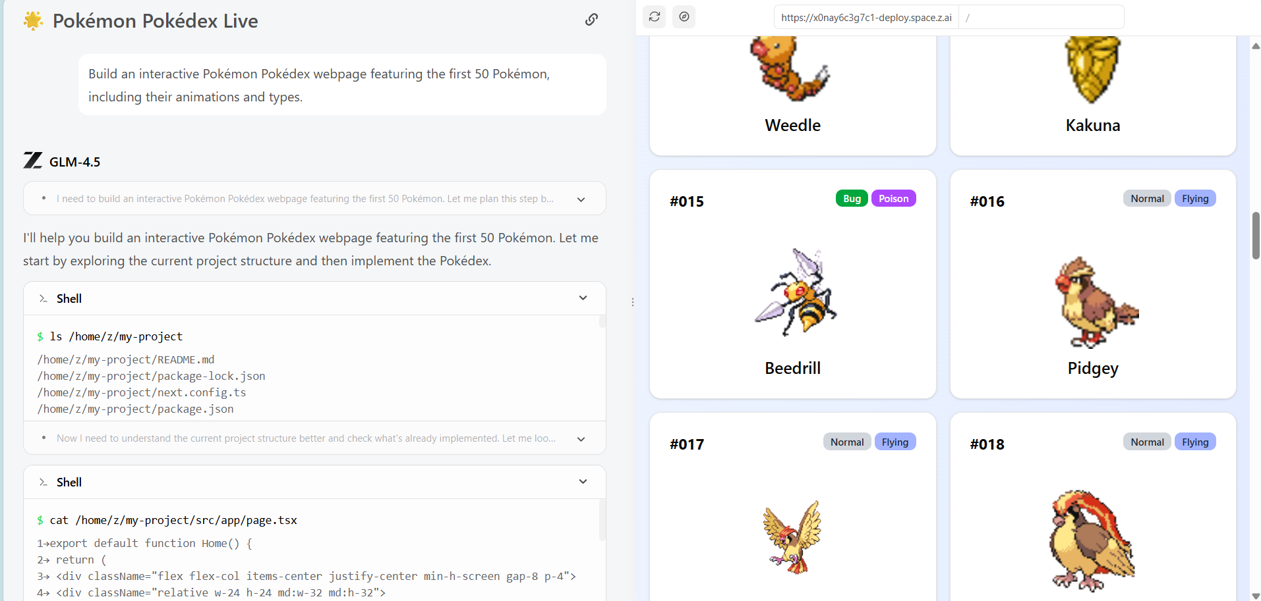Click Flying badge on Pidgey card
This screenshot has height=601, width=1261.
click(x=1194, y=198)
